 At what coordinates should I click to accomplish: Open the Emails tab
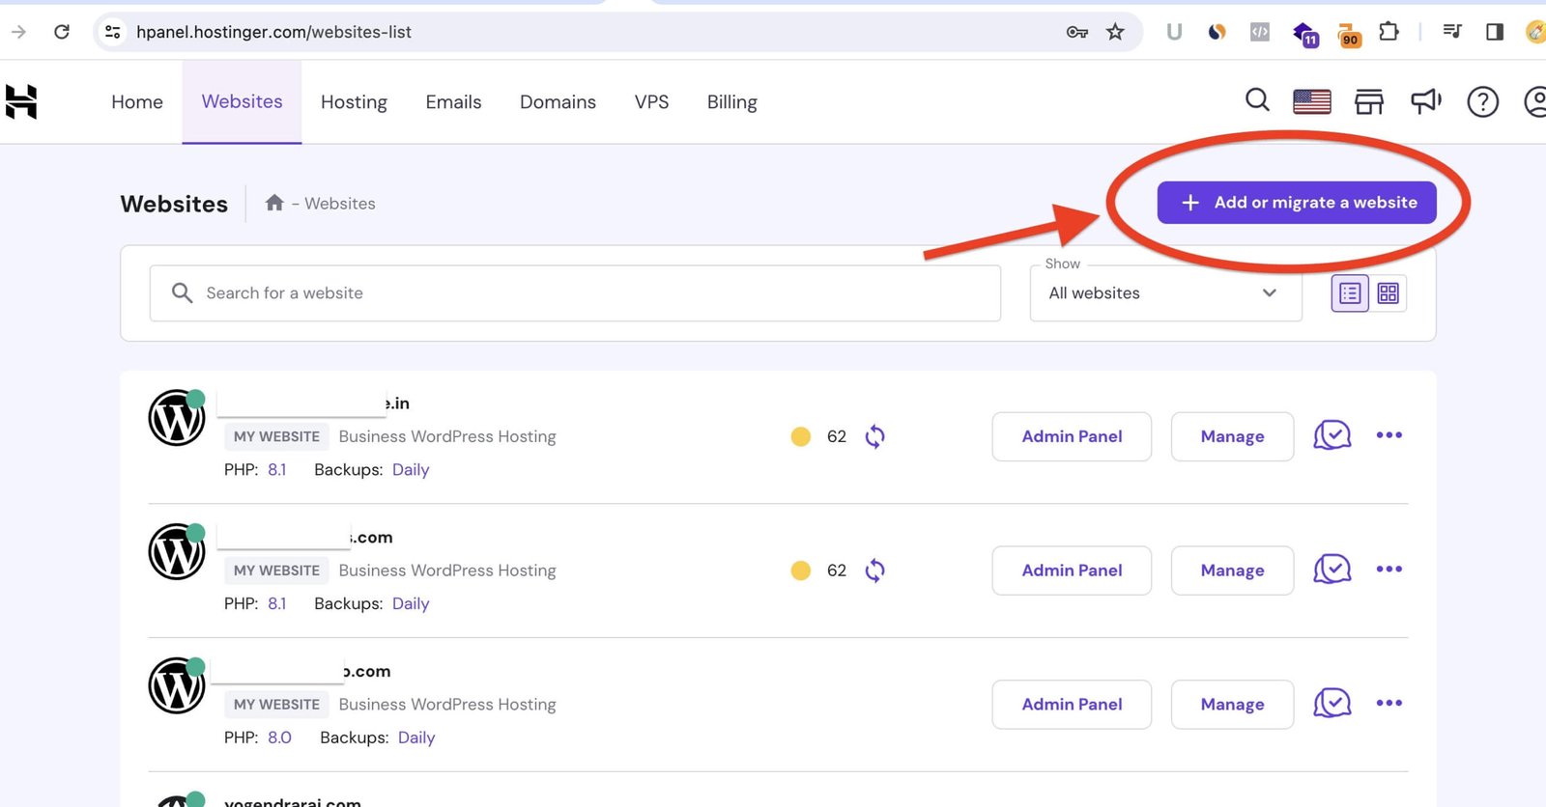point(453,102)
